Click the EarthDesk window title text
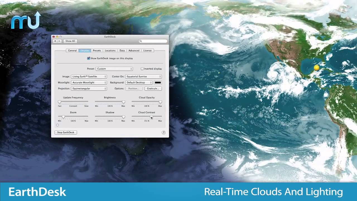The image size is (357, 201). tap(110, 37)
